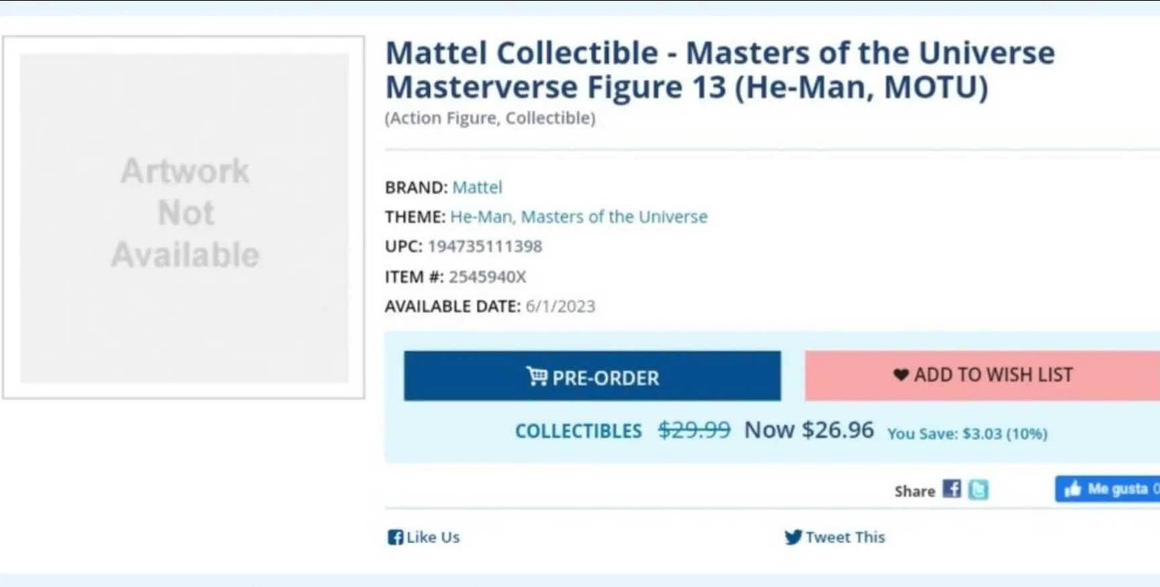Click the Now $26.96 sale price

(x=808, y=430)
